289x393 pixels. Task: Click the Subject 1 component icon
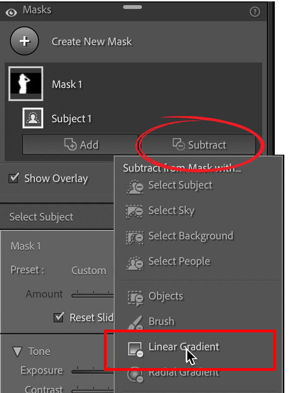tap(33, 118)
